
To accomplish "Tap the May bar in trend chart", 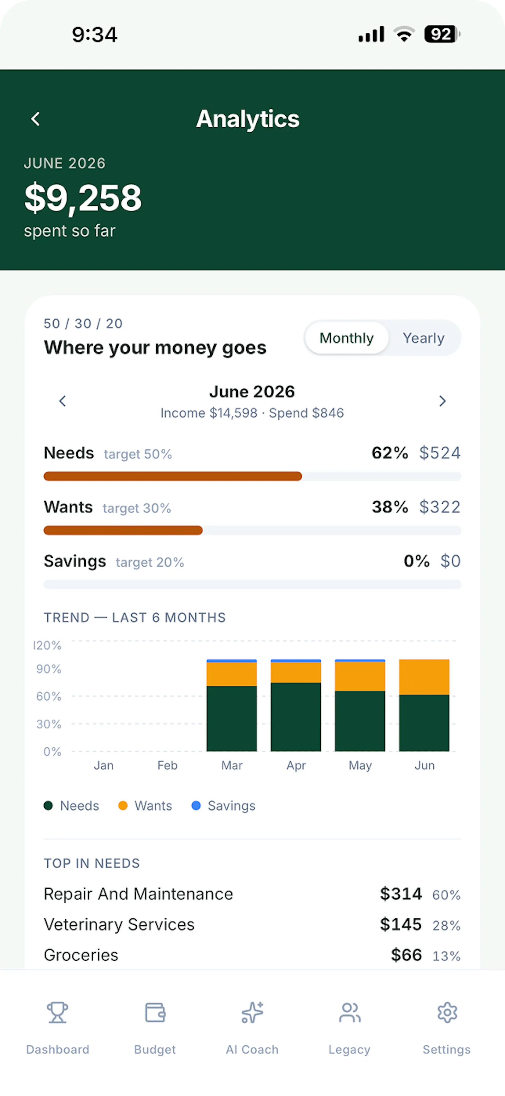I will pos(360,705).
